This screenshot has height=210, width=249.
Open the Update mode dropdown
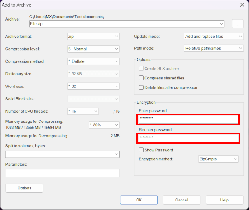point(214,37)
